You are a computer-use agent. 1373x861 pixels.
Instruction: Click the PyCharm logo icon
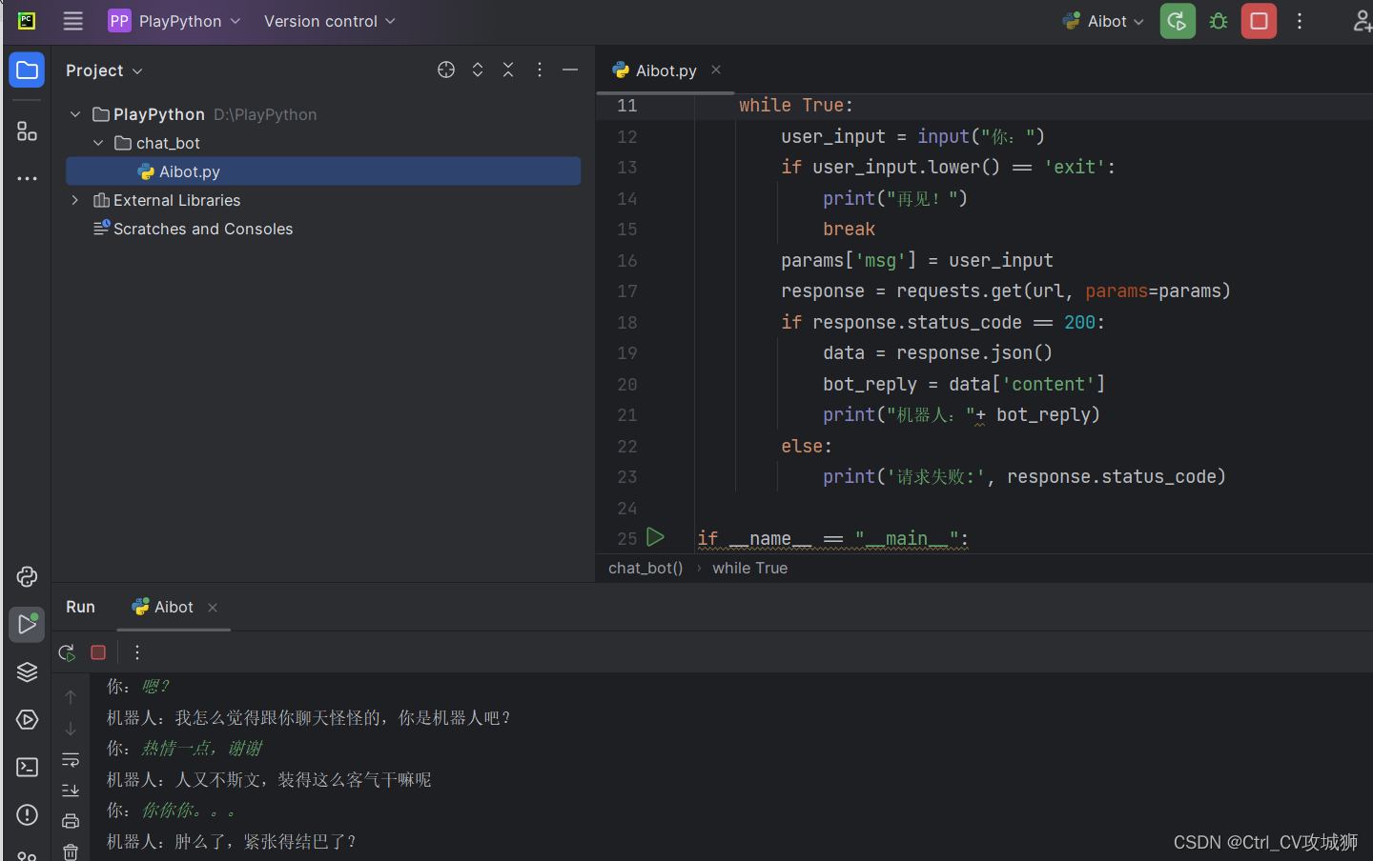point(27,21)
